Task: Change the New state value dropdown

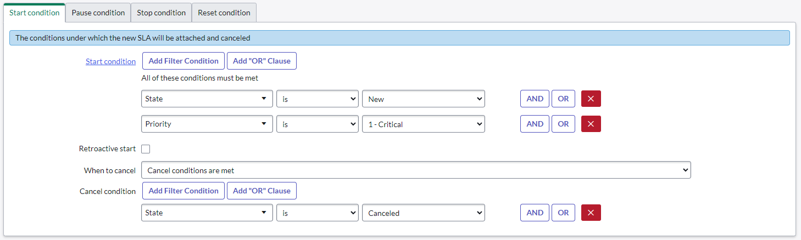Action: pyautogui.click(x=423, y=99)
